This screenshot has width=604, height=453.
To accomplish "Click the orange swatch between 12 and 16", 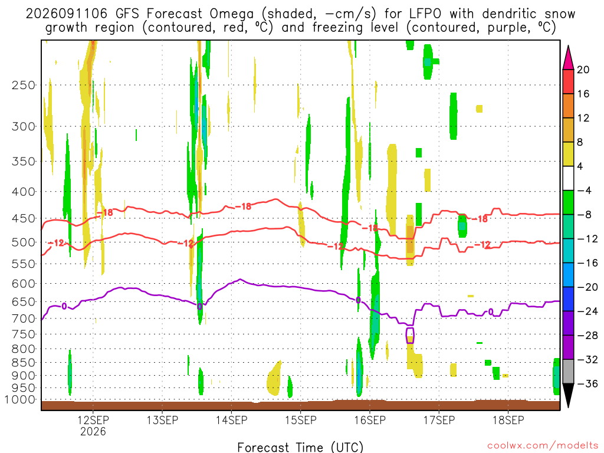I will 568,106.
